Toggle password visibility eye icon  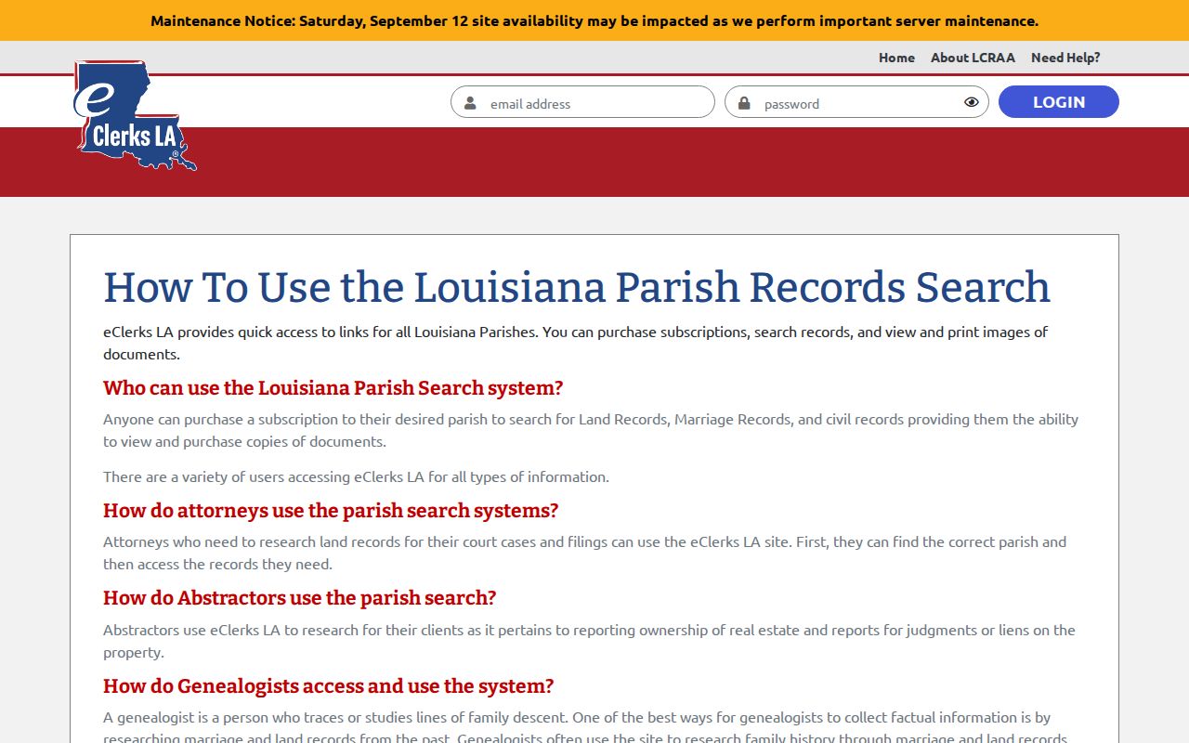pyautogui.click(x=972, y=102)
